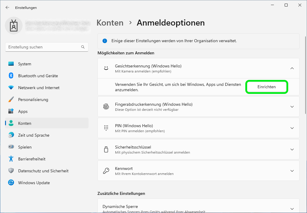Click the System monitor icon in sidebar
Image resolution: width=307 pixels, height=213 pixels.
click(11, 64)
